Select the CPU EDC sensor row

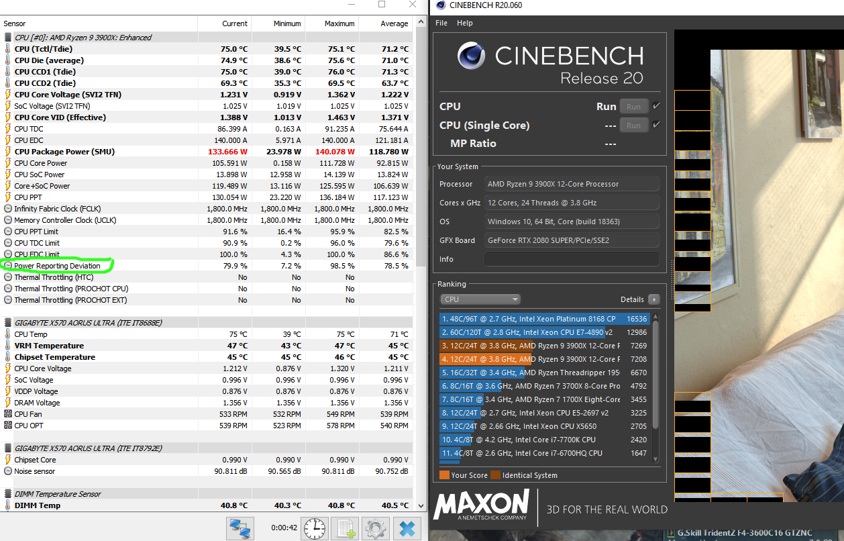206,140
